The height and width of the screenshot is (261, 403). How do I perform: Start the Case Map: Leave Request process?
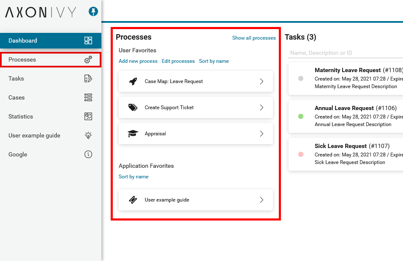click(196, 81)
